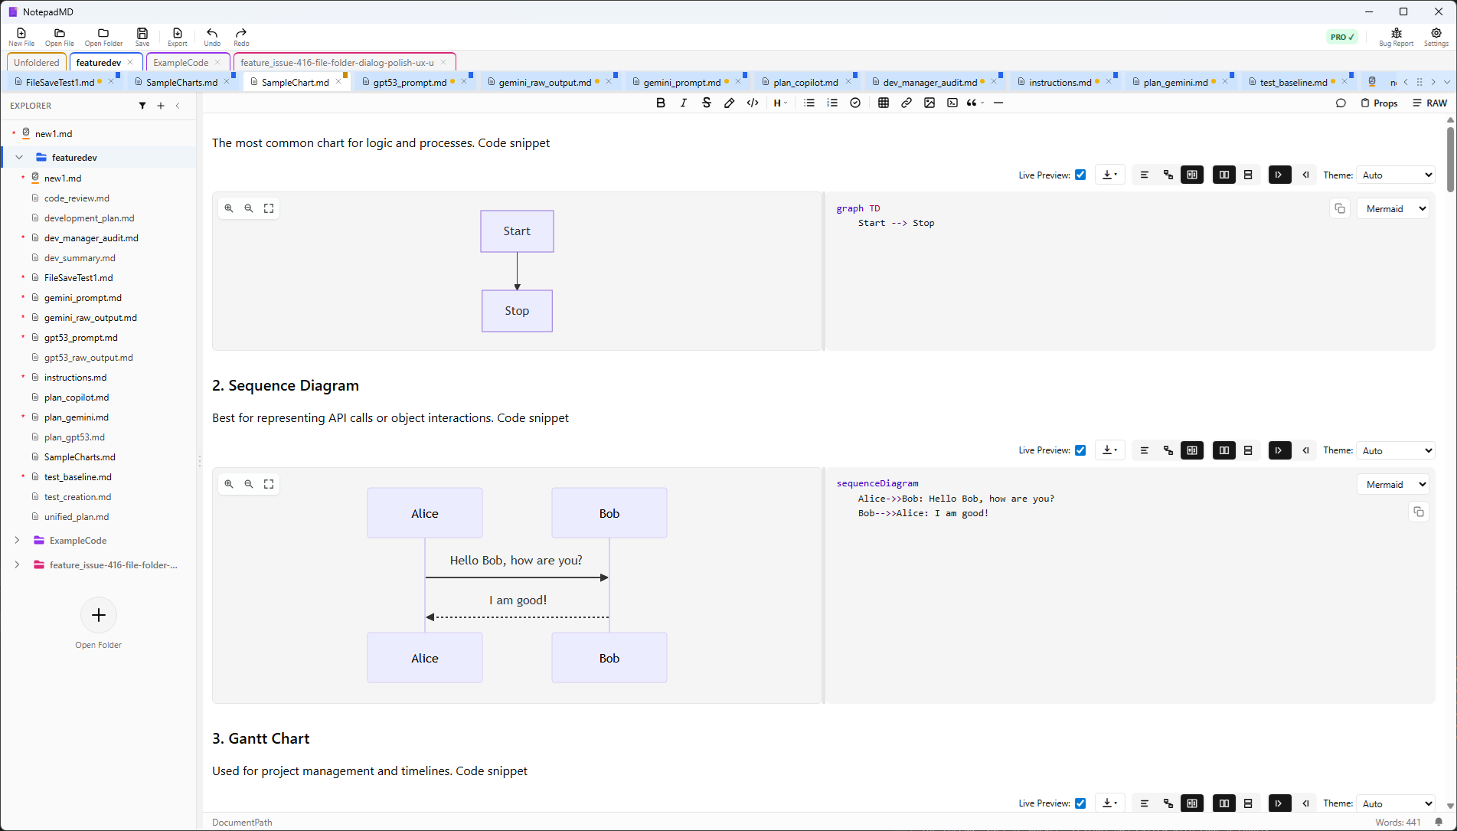
Task: Open Theme dropdown for flowchart block
Action: [1396, 175]
